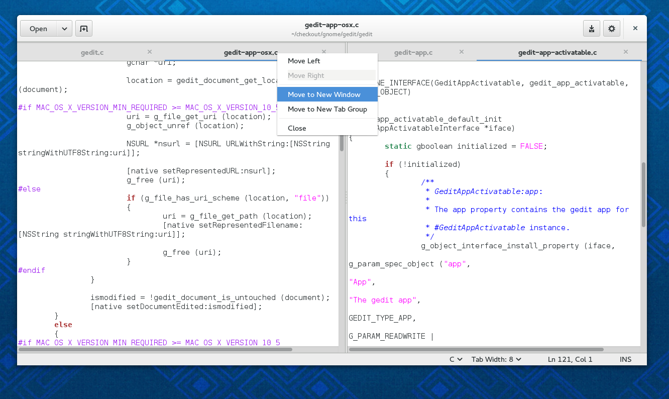Screen dimensions: 669x399
Task: Open the gear settings menu
Action: pyautogui.click(x=612, y=29)
